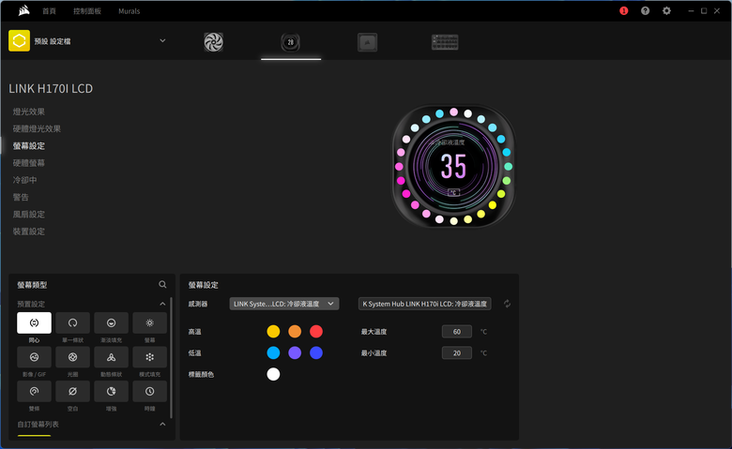
Task: Click the Corsair sails logo
Action: (x=23, y=10)
